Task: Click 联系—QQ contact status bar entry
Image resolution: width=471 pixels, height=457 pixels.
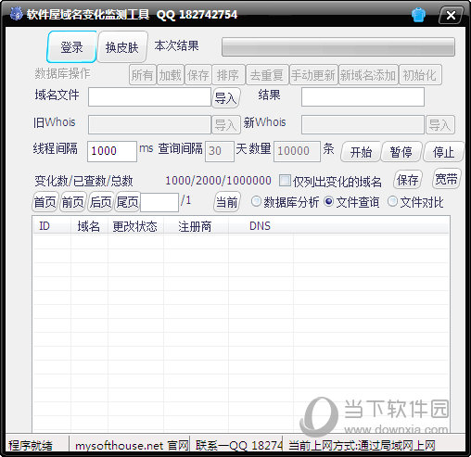Action: (239, 446)
